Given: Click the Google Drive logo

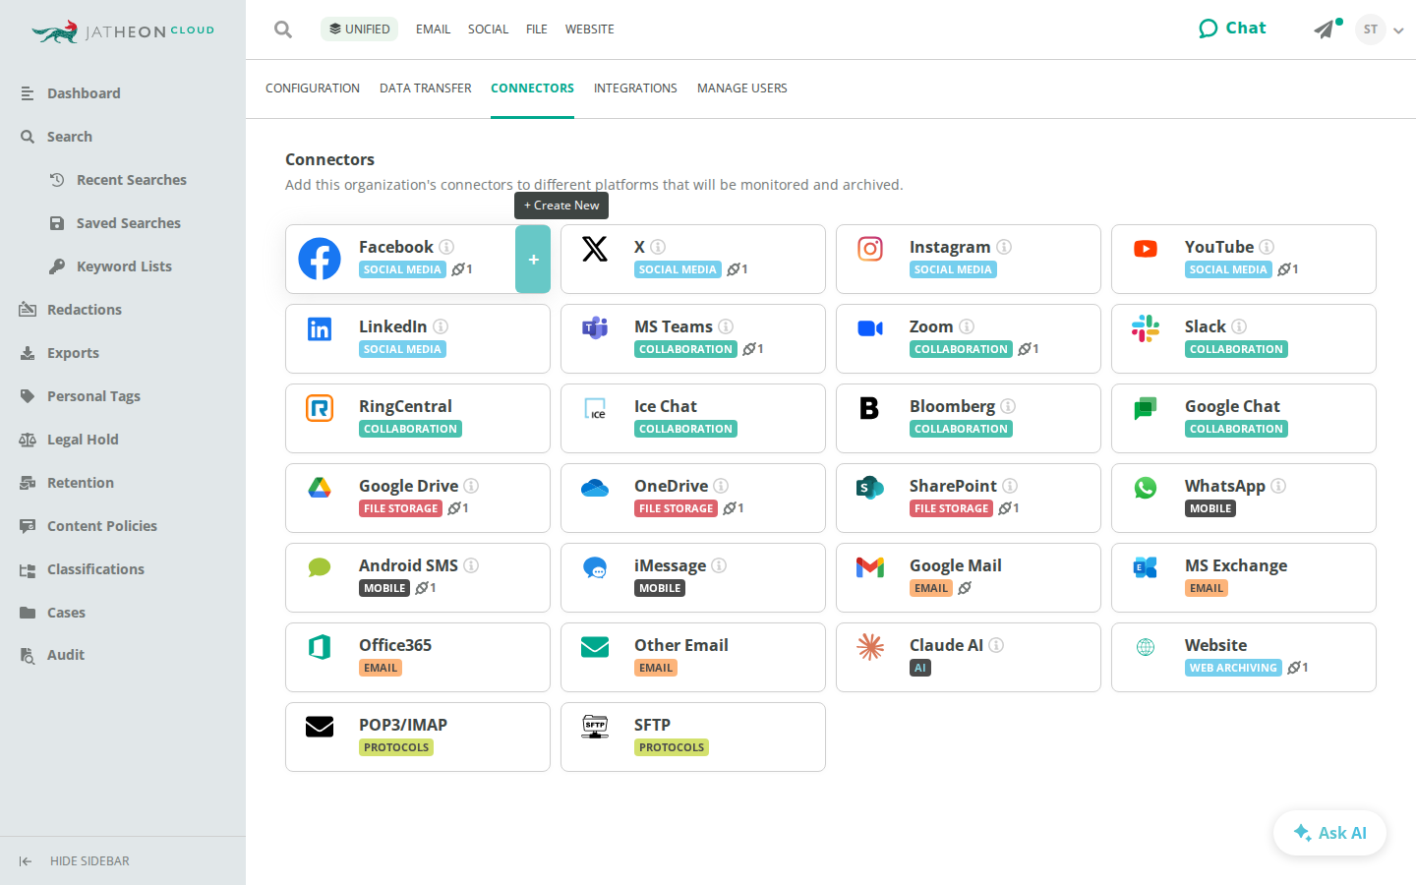Looking at the screenshot, I should pyautogui.click(x=320, y=488).
